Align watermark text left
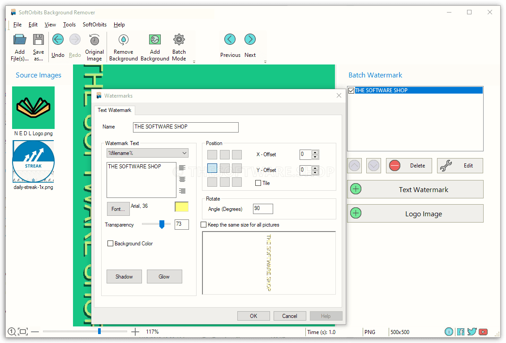This screenshot has width=506, height=343. (x=182, y=168)
